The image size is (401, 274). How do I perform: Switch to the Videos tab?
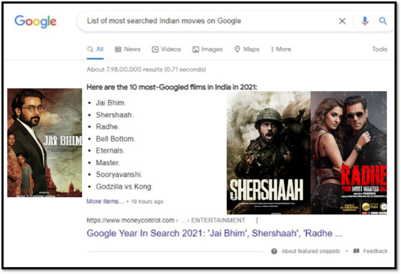(167, 49)
